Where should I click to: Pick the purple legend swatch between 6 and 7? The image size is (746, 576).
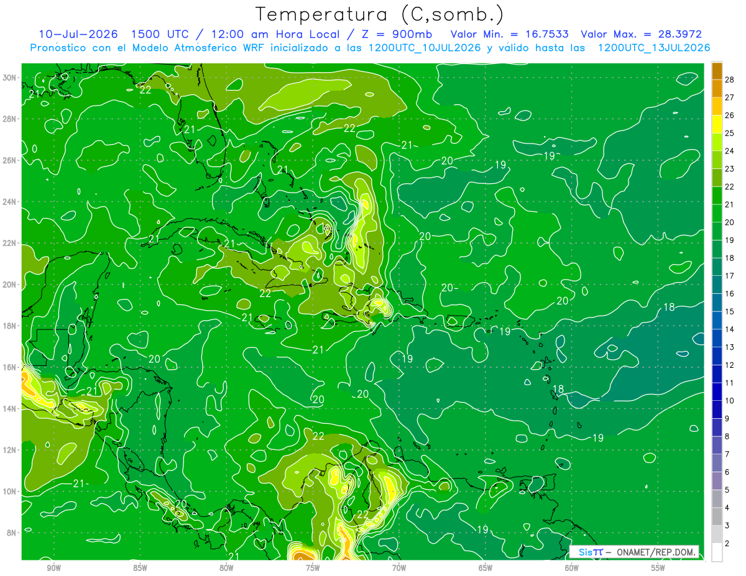pyautogui.click(x=717, y=463)
